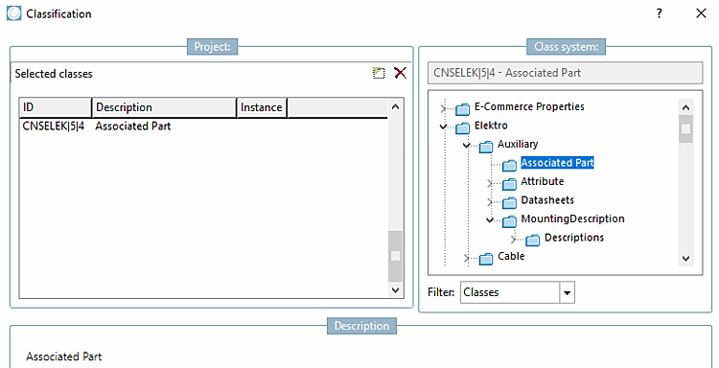The image size is (719, 368).
Task: Open the Filter Classes dropdown
Action: pyautogui.click(x=567, y=292)
